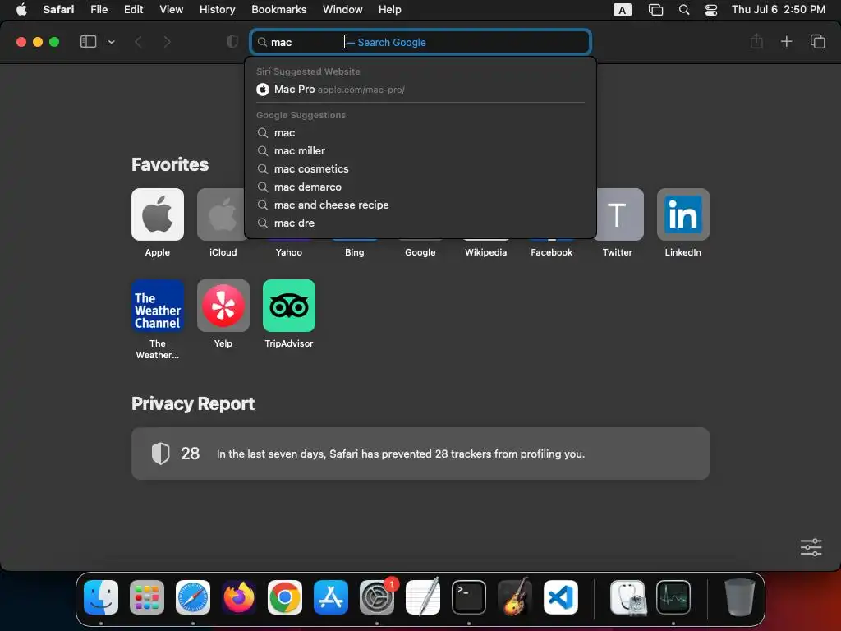841x631 pixels.
Task: Select the 'mac' Google suggestion
Action: coord(420,132)
